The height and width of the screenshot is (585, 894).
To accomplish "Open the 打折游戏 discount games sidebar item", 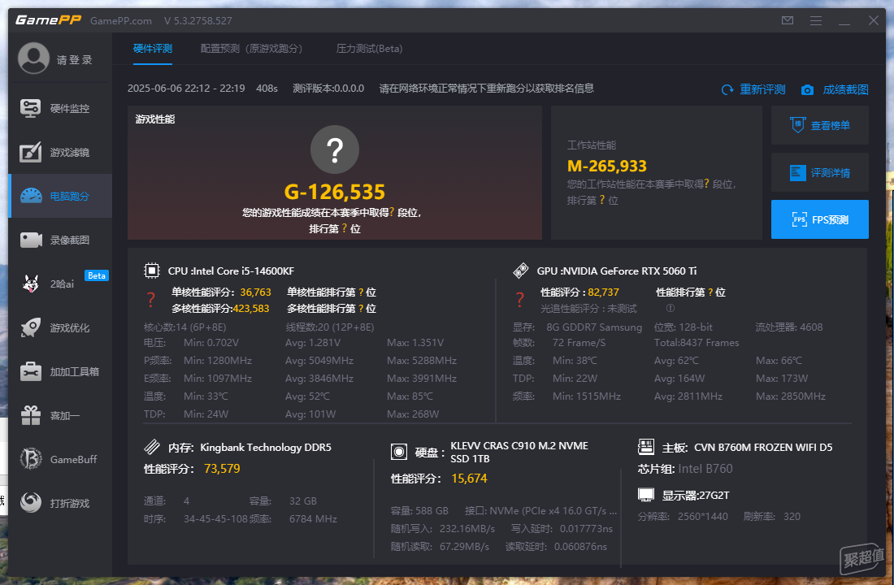I will click(60, 504).
